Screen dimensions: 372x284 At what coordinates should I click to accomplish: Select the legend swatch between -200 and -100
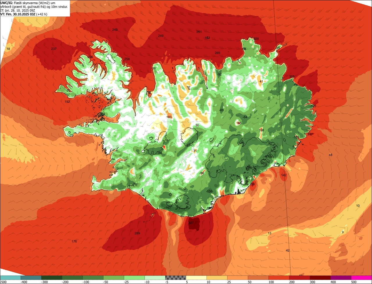(x=72, y=278)
